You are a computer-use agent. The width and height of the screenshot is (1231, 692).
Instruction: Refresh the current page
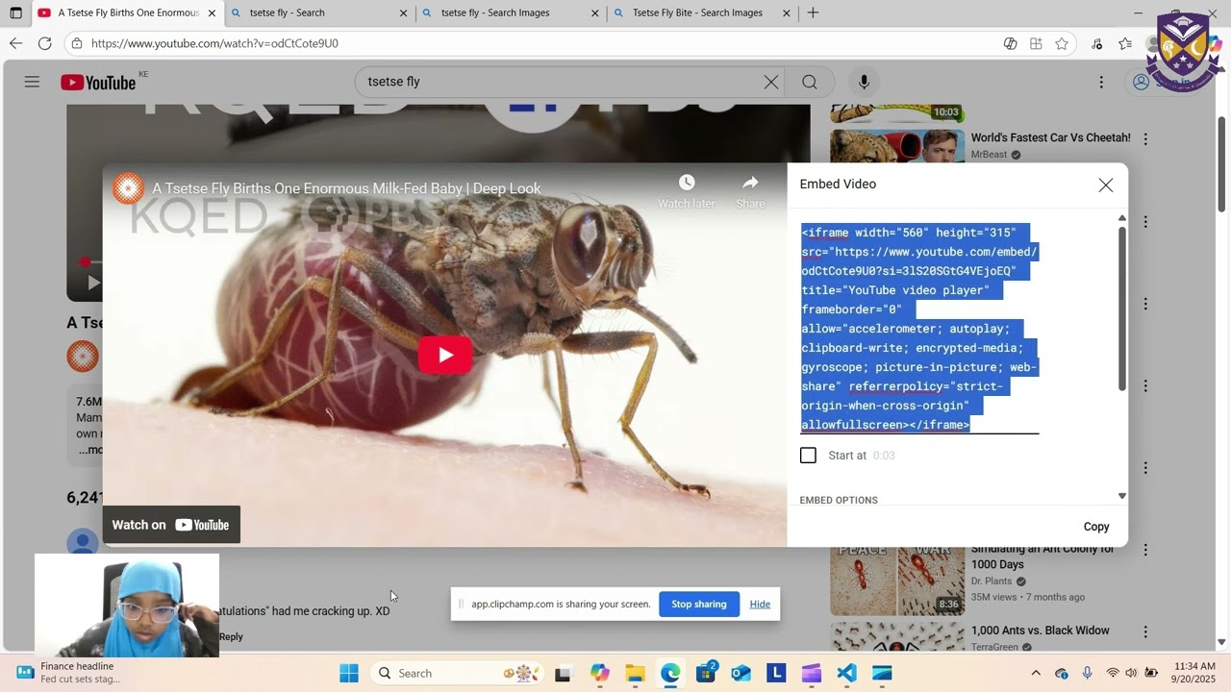click(x=44, y=43)
